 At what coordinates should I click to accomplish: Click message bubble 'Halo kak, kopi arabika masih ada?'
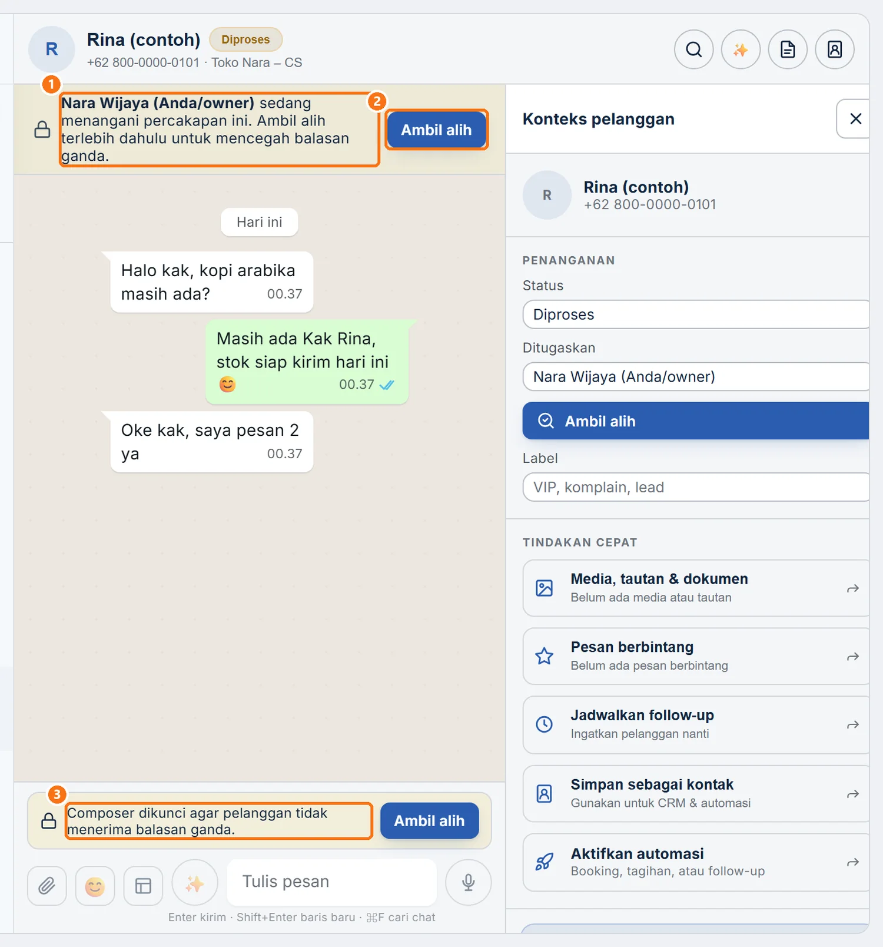(x=211, y=282)
